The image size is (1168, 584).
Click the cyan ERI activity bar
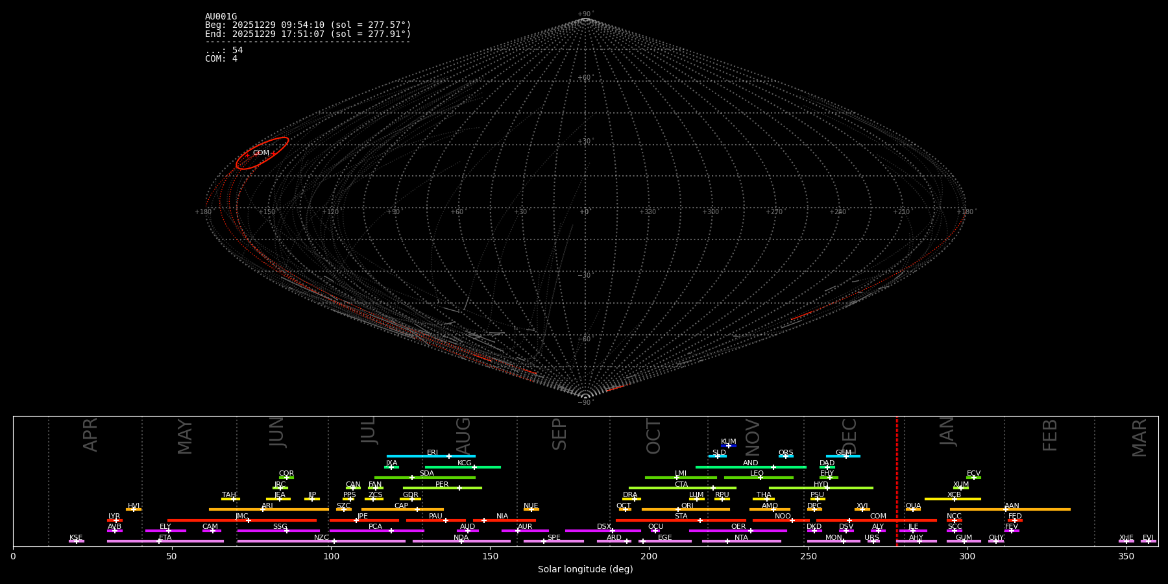pyautogui.click(x=431, y=456)
